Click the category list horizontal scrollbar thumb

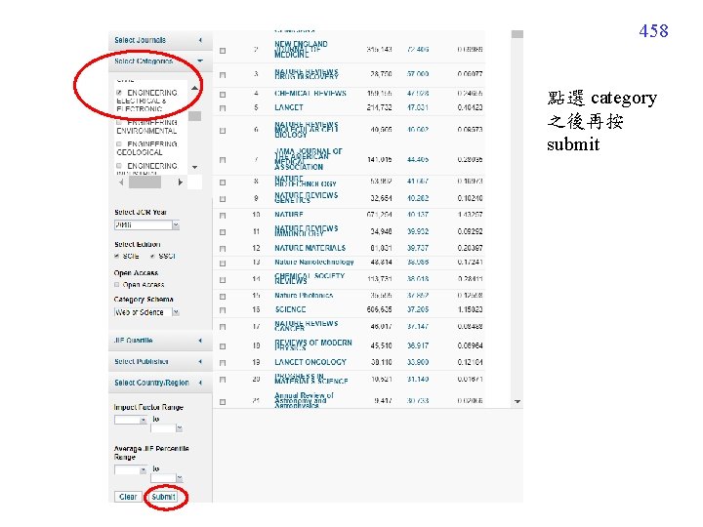click(x=145, y=182)
